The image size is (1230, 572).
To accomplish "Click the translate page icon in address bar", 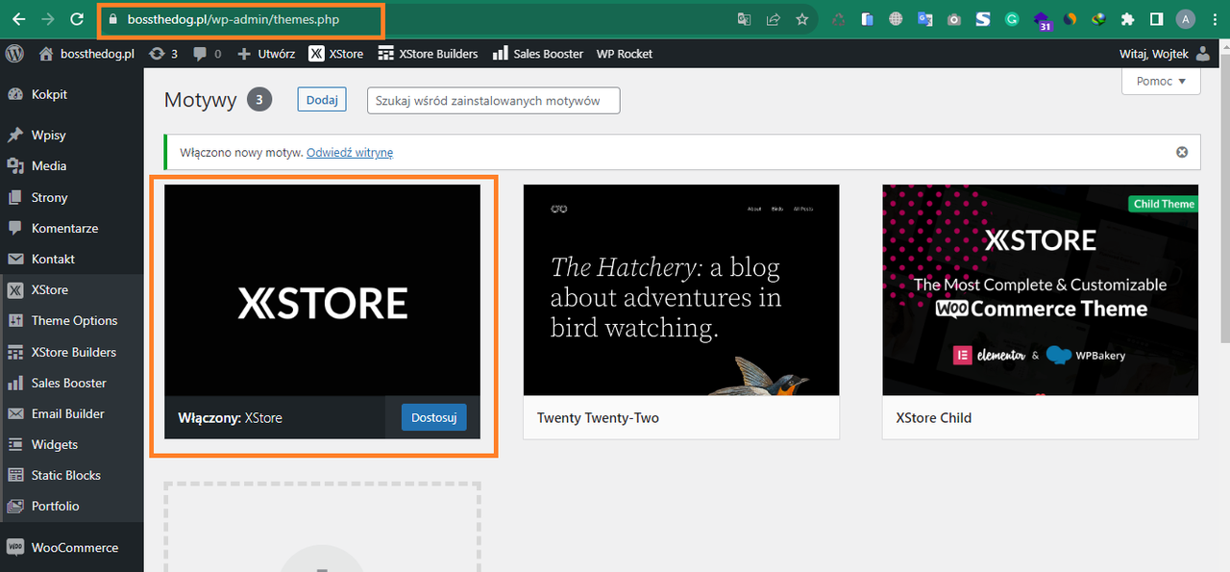I will [x=744, y=19].
